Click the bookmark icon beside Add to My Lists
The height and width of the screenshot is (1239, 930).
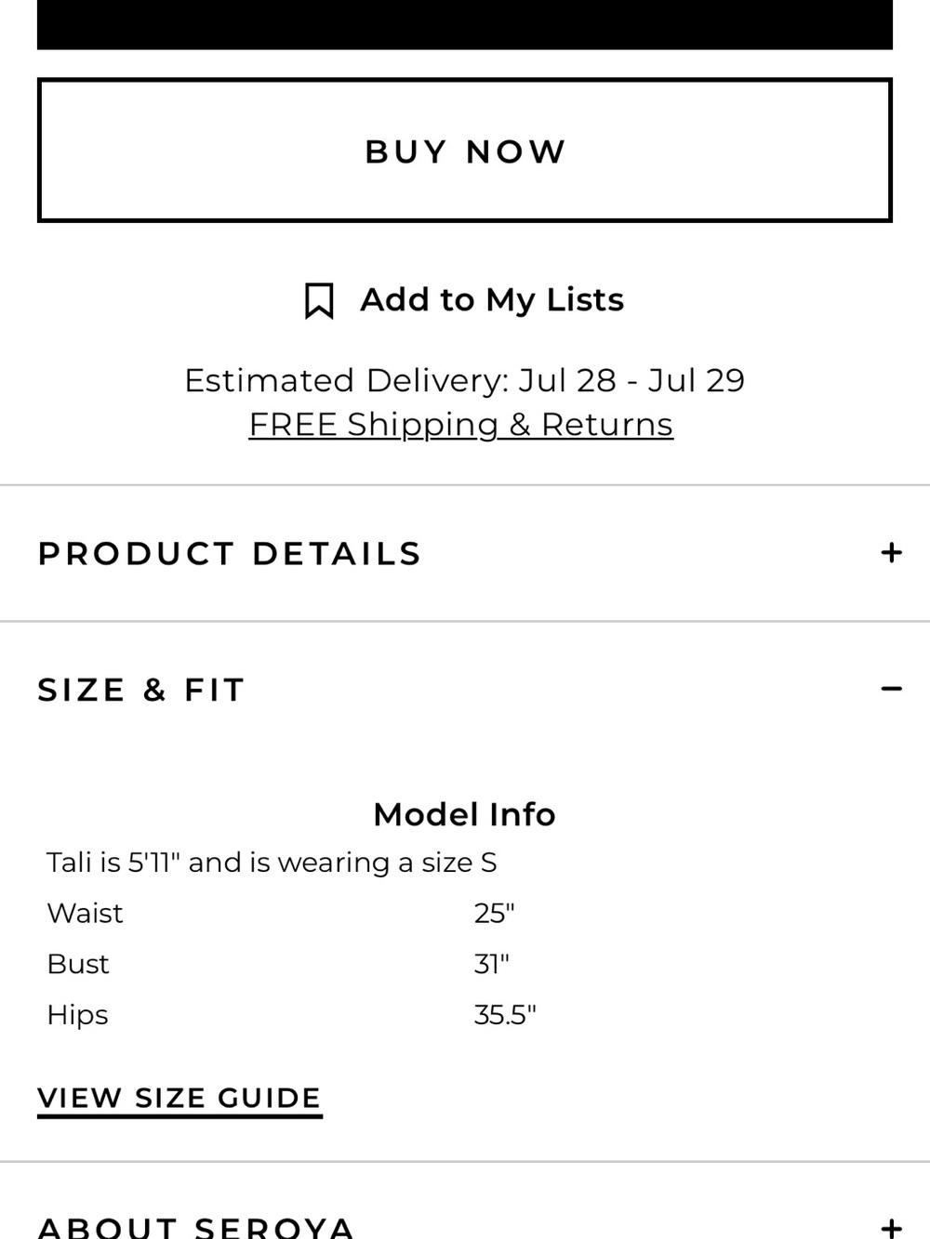[319, 301]
